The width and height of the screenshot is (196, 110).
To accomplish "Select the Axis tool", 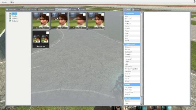I will click(132, 16).
